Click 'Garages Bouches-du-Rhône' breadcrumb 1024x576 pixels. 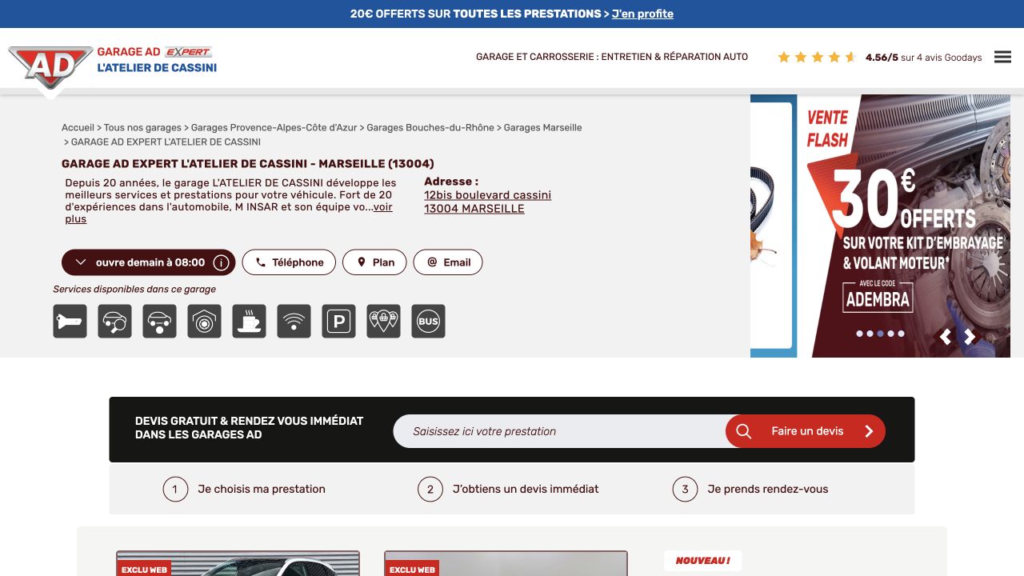point(430,128)
